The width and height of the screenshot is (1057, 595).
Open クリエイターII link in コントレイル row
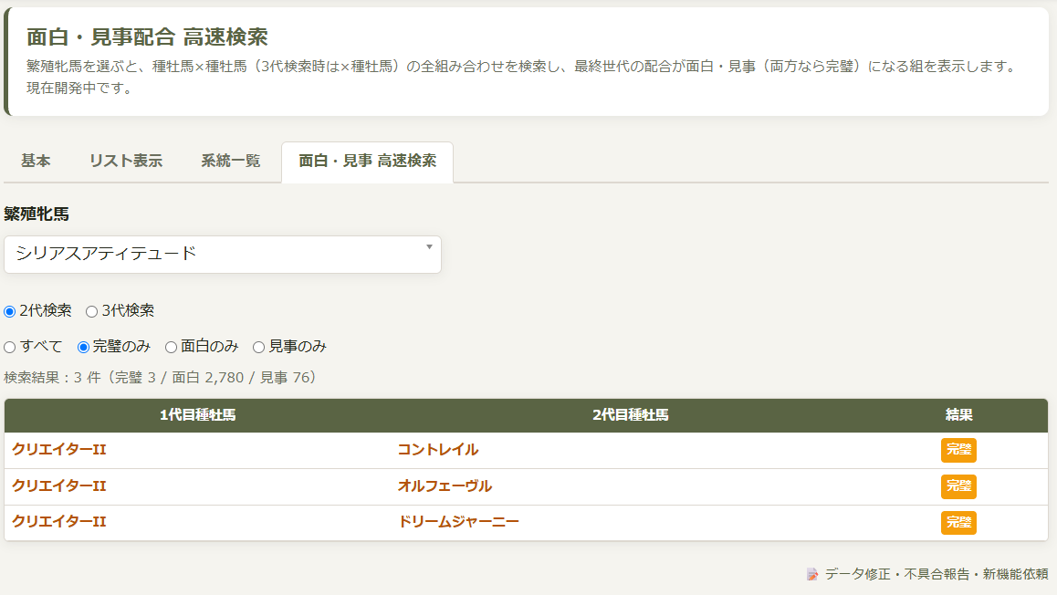tap(59, 450)
